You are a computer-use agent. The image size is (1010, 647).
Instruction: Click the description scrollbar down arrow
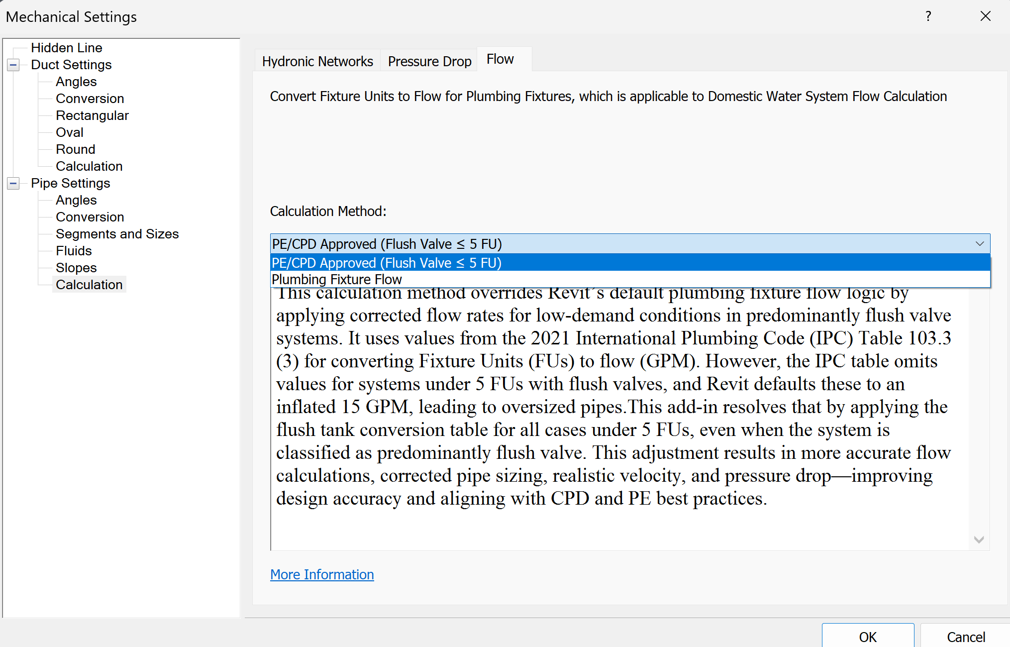click(979, 540)
